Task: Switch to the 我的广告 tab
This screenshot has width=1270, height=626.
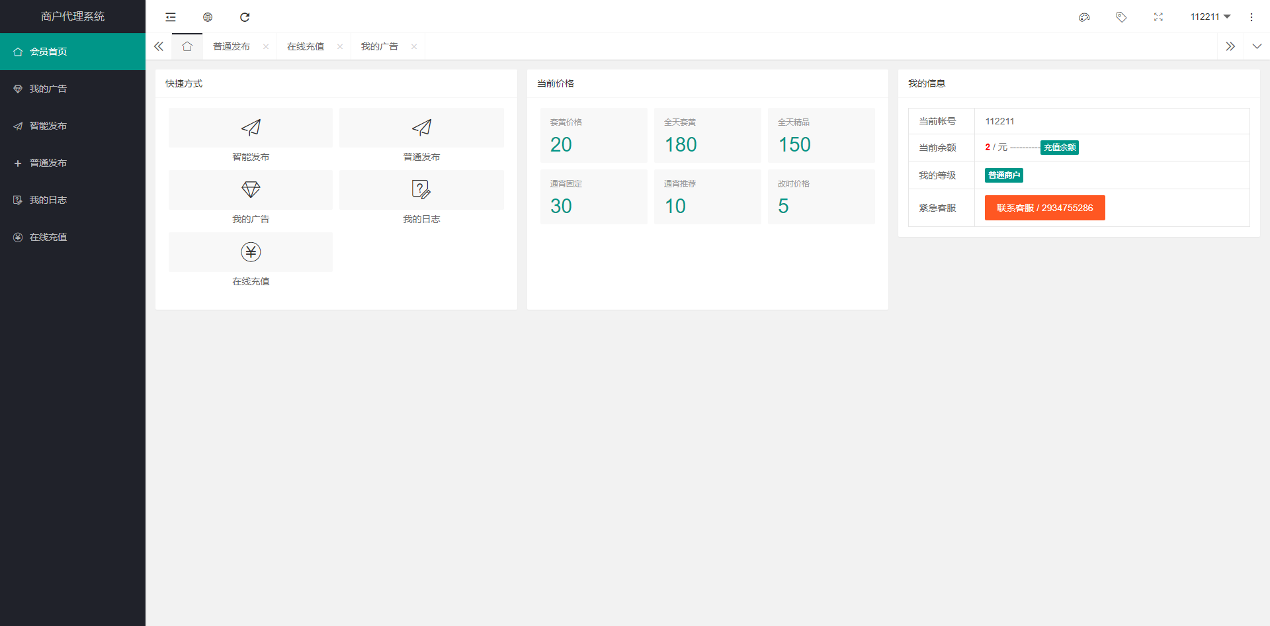Action: (x=380, y=46)
